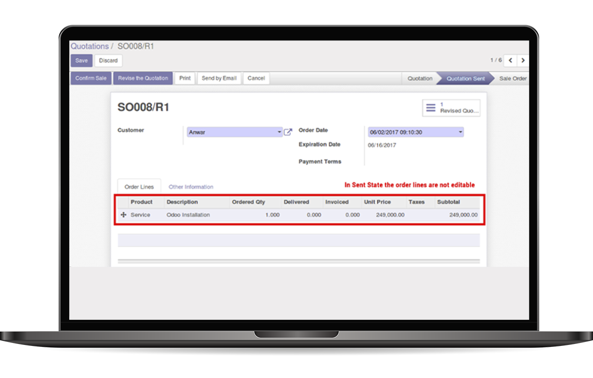Discard the changes
The width and height of the screenshot is (593, 378).
[x=108, y=61]
